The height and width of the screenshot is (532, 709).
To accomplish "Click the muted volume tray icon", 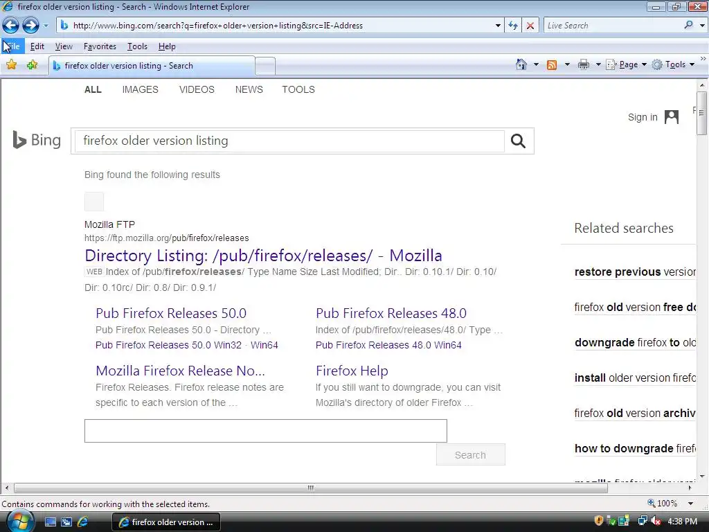I will (655, 522).
